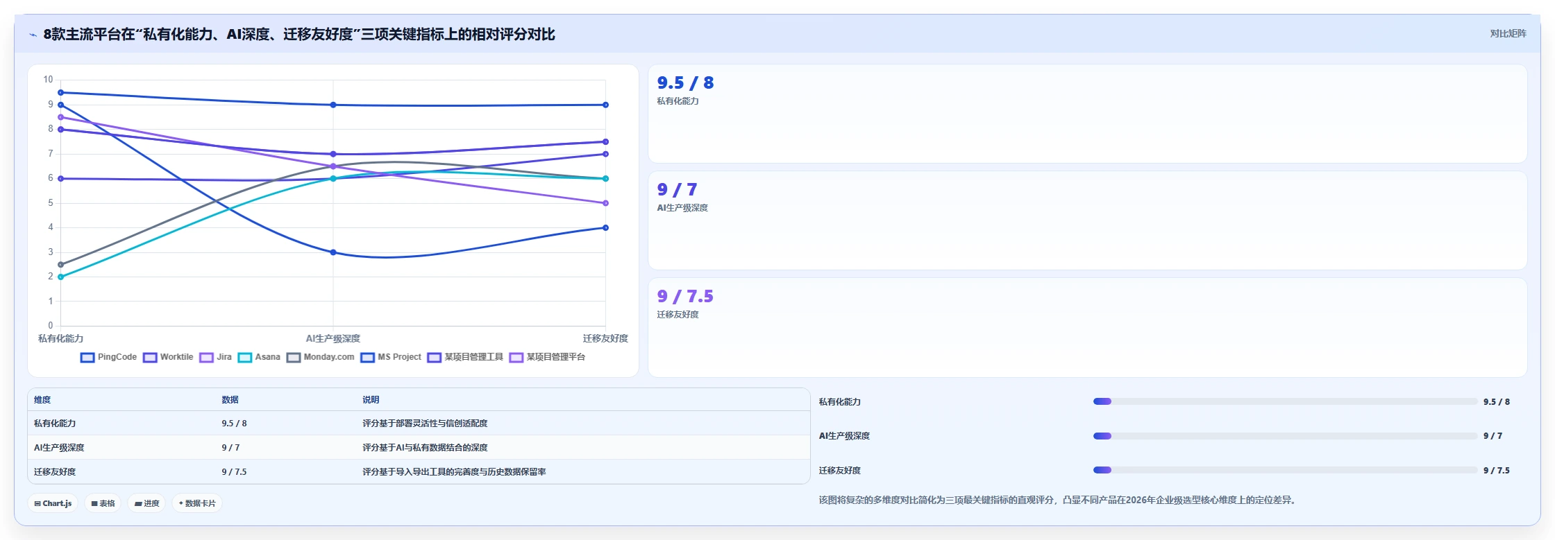Click the 私有化能力 progress bar
1555x540 pixels.
[x=1285, y=401]
